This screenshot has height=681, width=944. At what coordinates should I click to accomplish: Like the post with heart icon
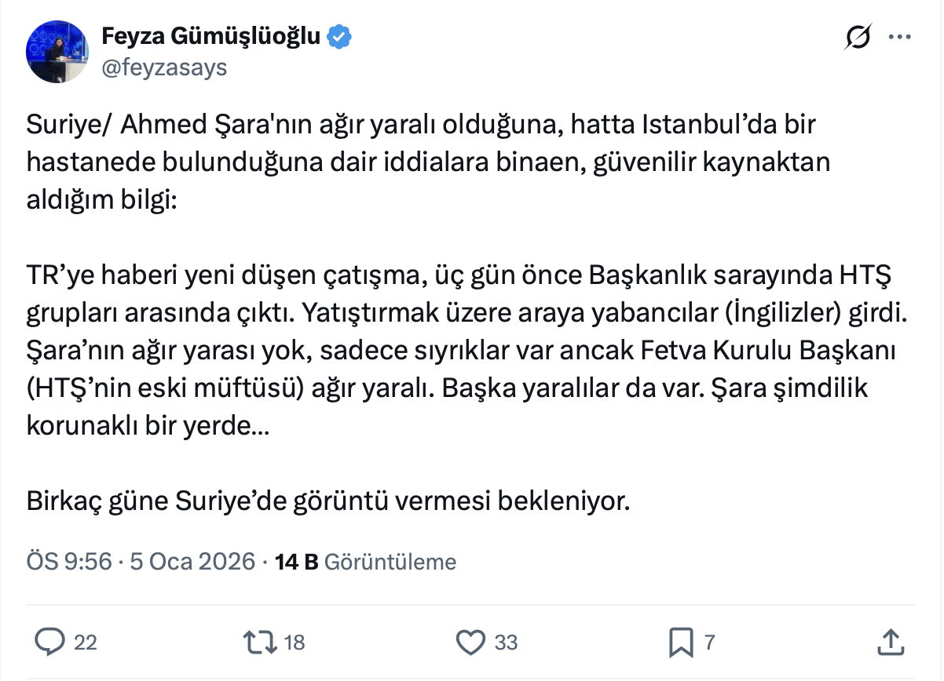click(x=471, y=643)
